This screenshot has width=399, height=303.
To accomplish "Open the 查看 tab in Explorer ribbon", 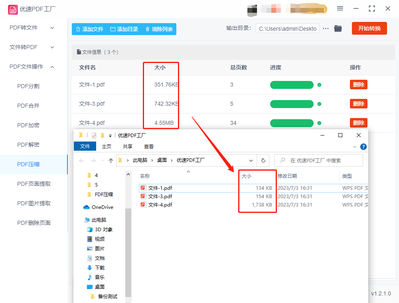I will (x=149, y=146).
